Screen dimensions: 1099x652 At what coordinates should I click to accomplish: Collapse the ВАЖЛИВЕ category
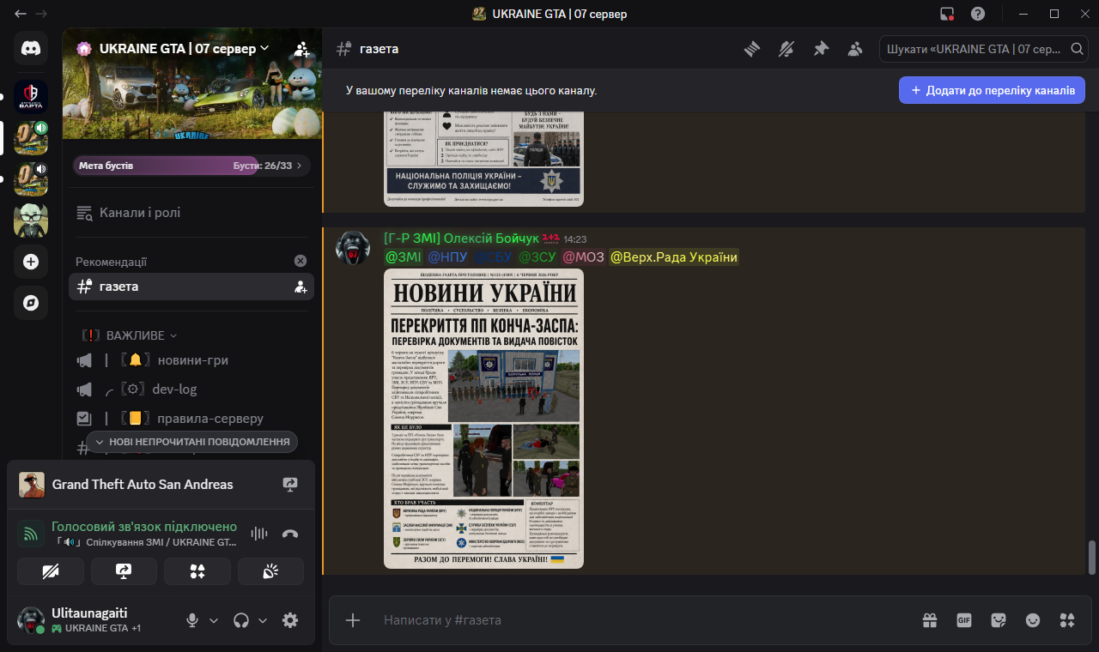coord(131,335)
